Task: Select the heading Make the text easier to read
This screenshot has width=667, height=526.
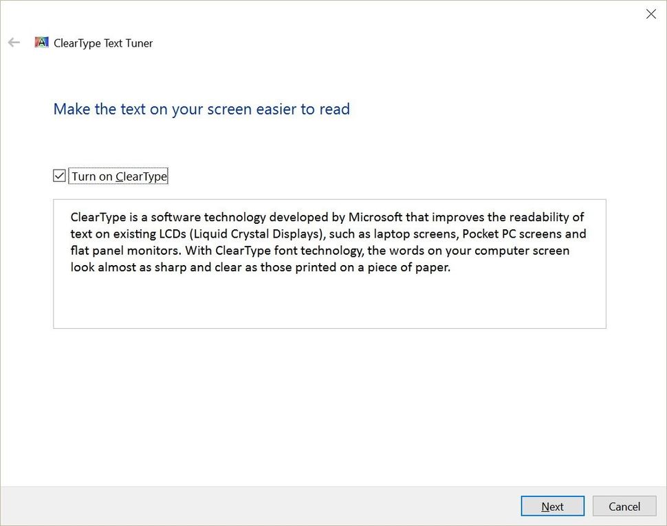Action: click(x=201, y=108)
